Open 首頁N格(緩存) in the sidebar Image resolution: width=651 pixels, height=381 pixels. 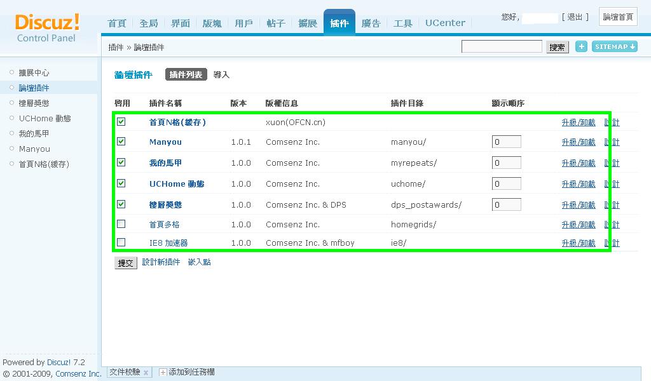(44, 164)
